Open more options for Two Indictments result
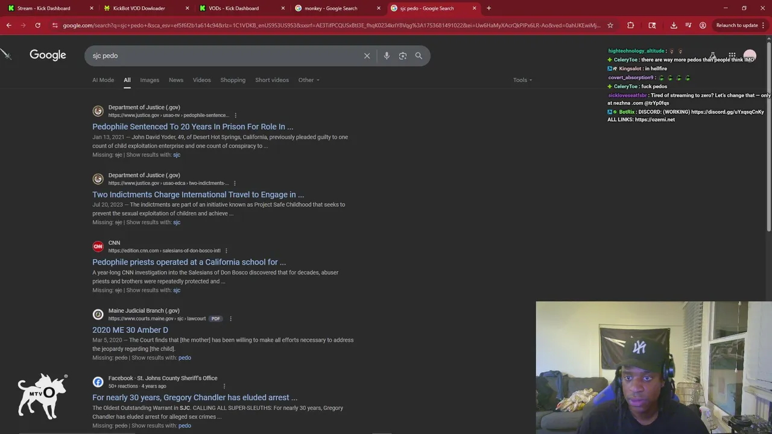 click(235, 183)
